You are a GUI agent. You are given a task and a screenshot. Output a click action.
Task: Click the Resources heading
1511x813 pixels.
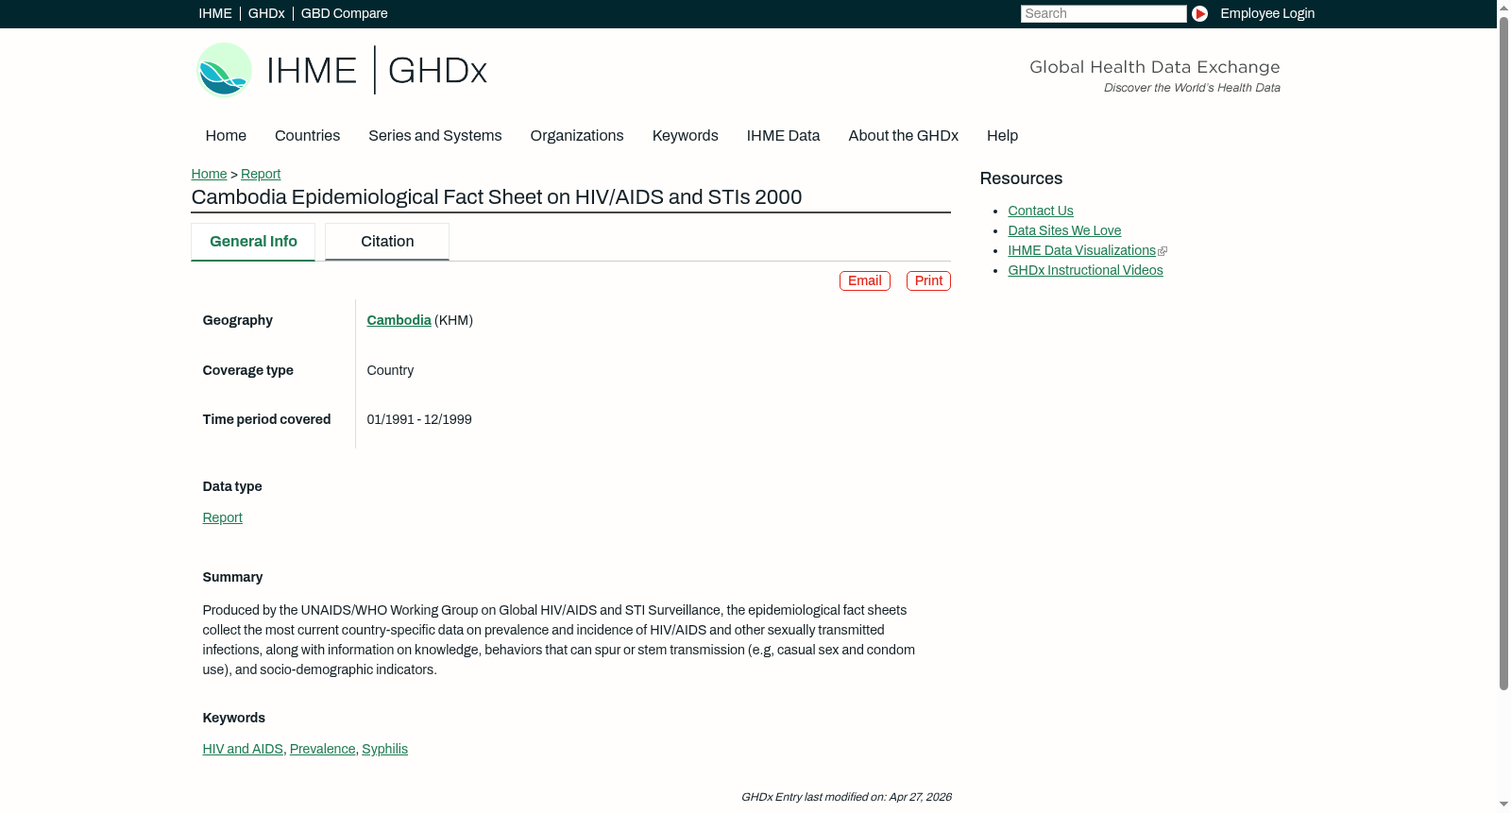click(x=1021, y=179)
